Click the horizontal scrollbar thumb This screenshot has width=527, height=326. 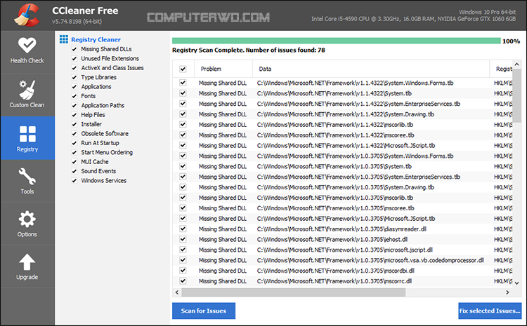click(x=294, y=292)
